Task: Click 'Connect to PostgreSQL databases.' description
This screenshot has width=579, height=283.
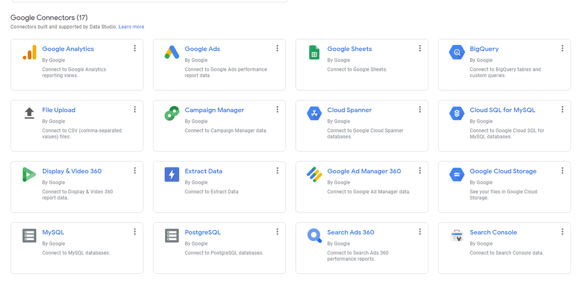Action: click(224, 253)
